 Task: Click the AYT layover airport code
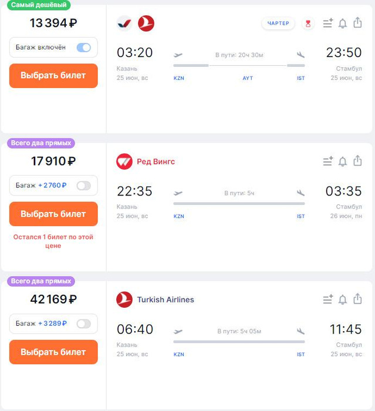point(248,78)
